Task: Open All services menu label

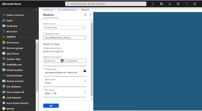Action: point(12,32)
